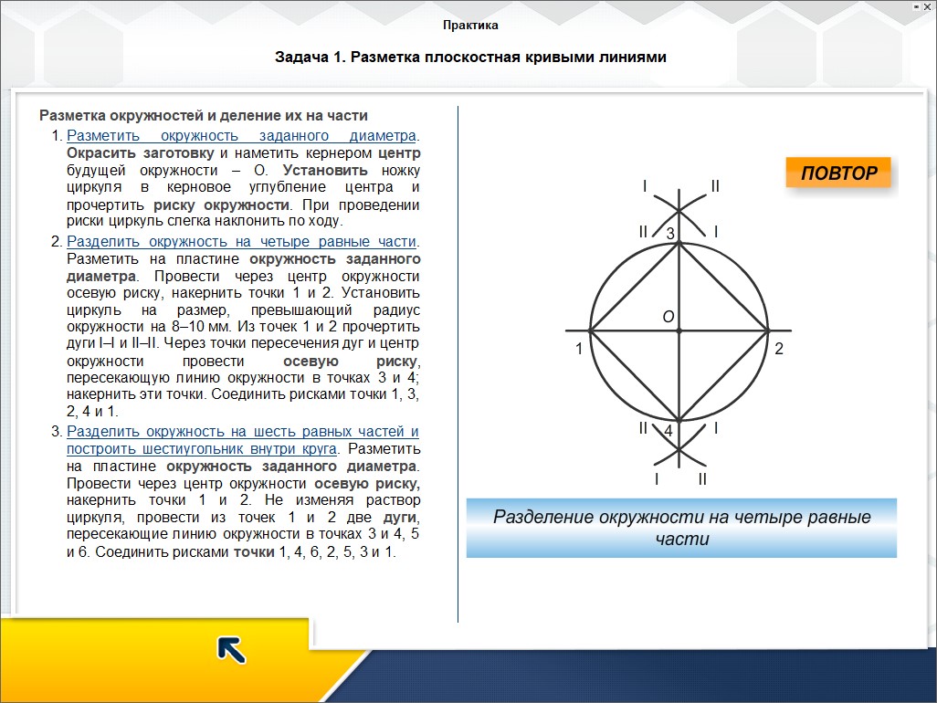Click the vertical divider between text and diagram
The width and height of the screenshot is (937, 703).
pos(458,365)
